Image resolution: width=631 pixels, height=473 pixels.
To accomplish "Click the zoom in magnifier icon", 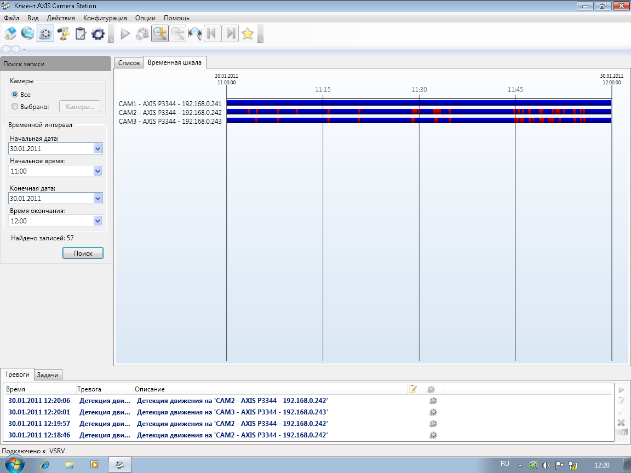I will point(159,34).
